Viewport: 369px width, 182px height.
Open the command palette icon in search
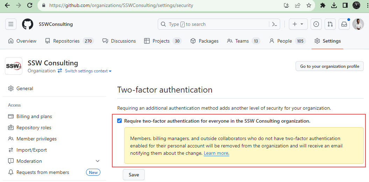tap(275, 24)
